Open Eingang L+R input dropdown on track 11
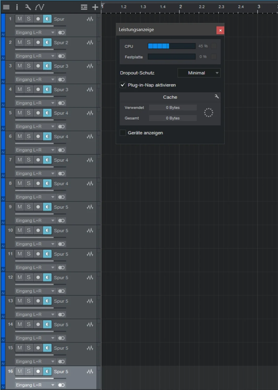Viewport: 278px width, 390px height. pos(35,268)
